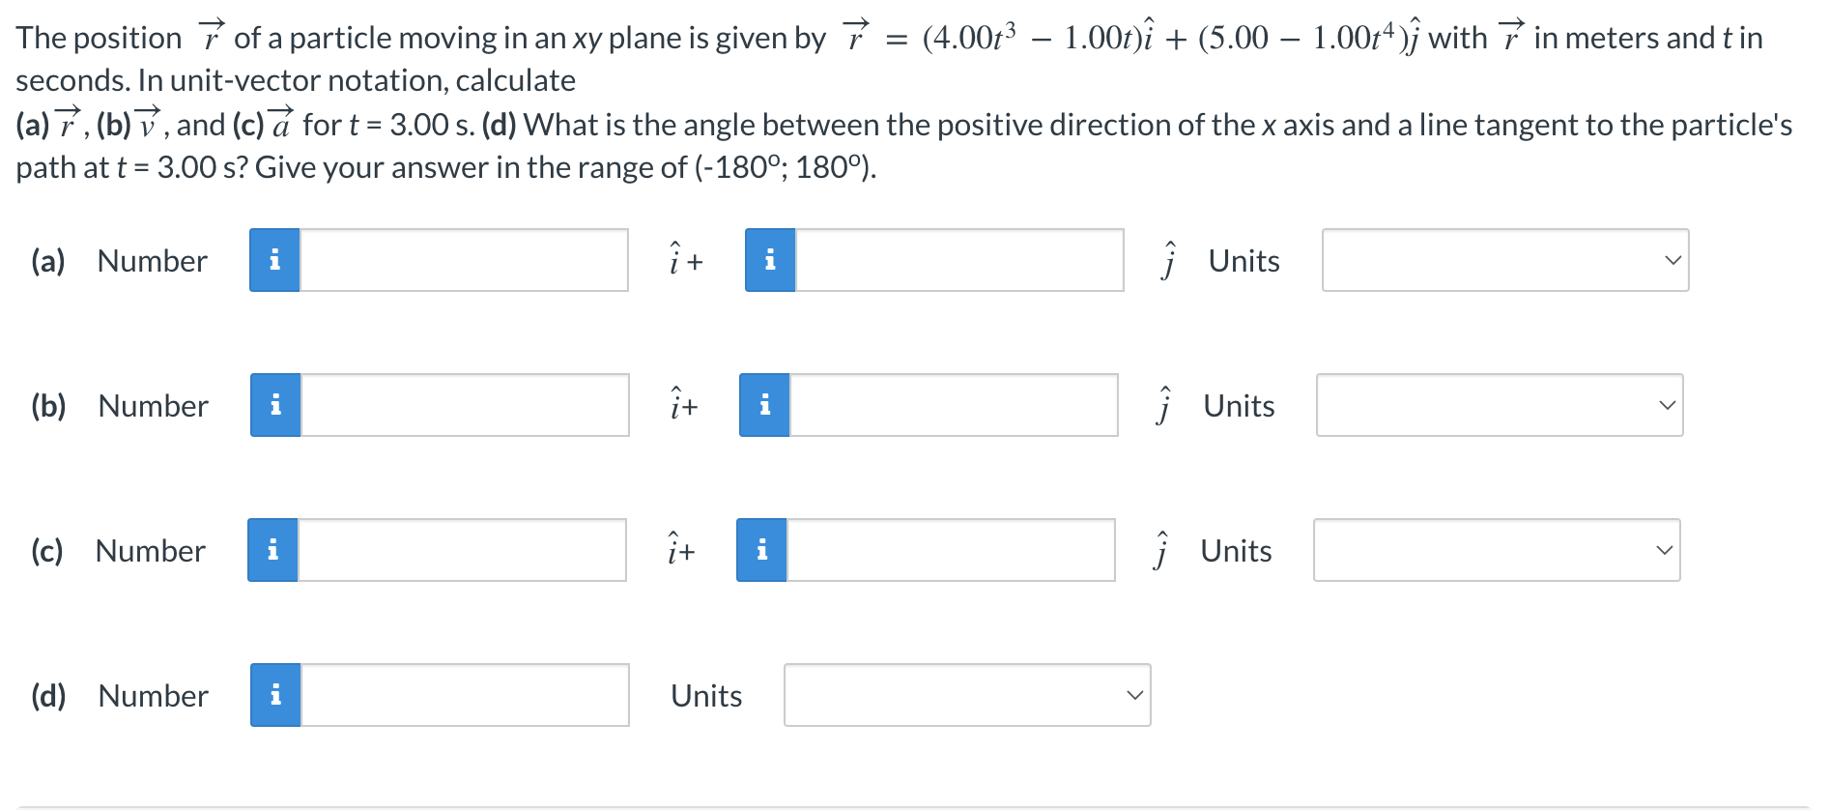Screen dimensions: 1830x810
Task: Focus part (c) i-component number field
Action: [x=462, y=550]
